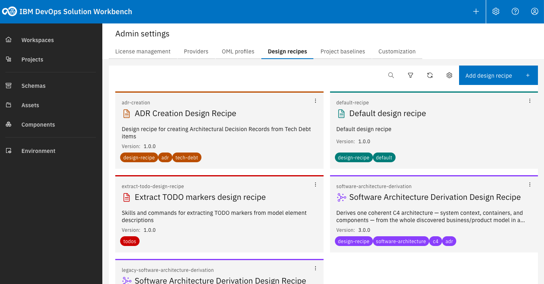
Task: Open the recipes toolbar gear settings
Action: [449, 75]
